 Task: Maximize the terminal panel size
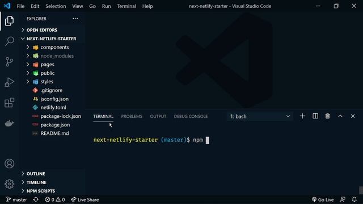(x=340, y=116)
